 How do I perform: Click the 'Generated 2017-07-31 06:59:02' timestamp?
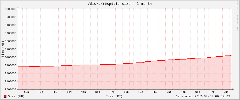203,96
